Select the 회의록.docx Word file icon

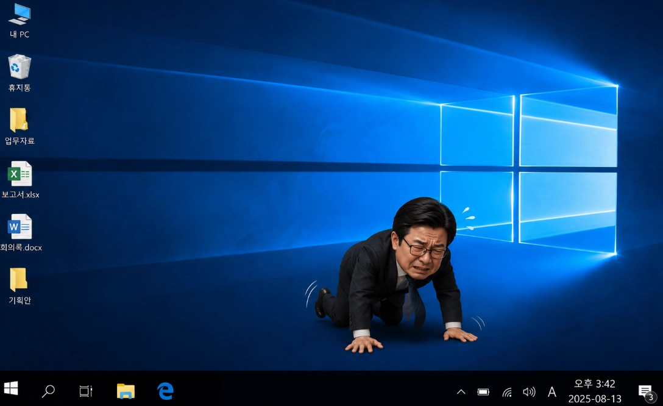coord(19,227)
